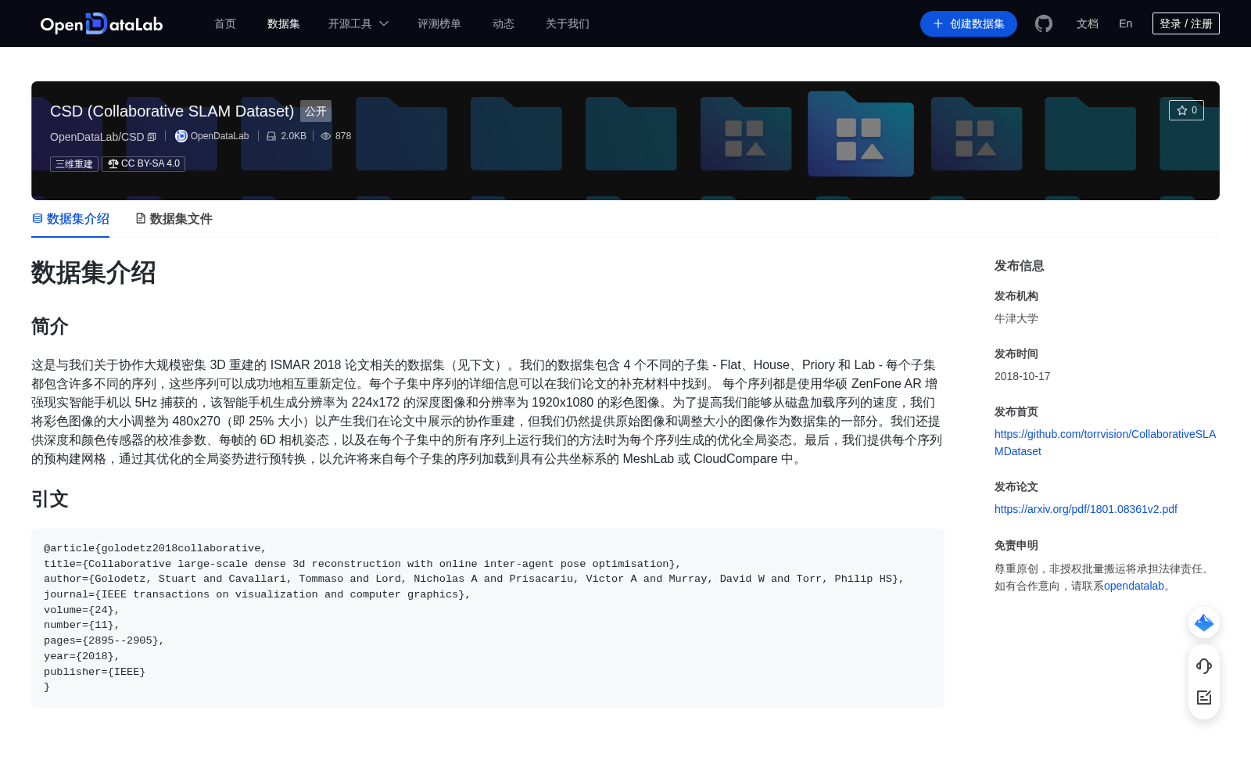The width and height of the screenshot is (1251, 782).
Task: Click the opendatalab contact link
Action: pyautogui.click(x=1134, y=586)
